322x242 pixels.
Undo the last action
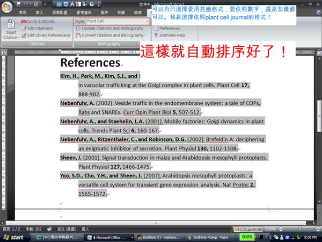click(26, 4)
